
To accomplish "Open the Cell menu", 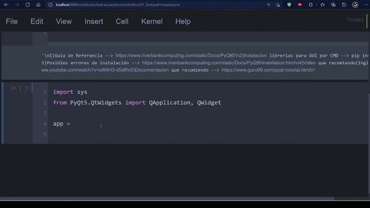I will pyautogui.click(x=122, y=21).
